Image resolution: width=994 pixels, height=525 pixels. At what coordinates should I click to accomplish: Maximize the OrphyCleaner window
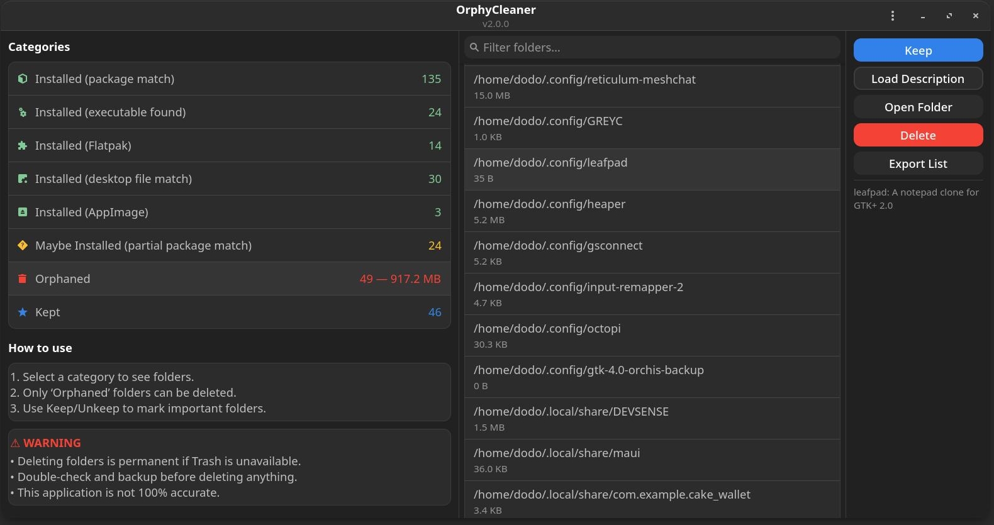coord(949,16)
